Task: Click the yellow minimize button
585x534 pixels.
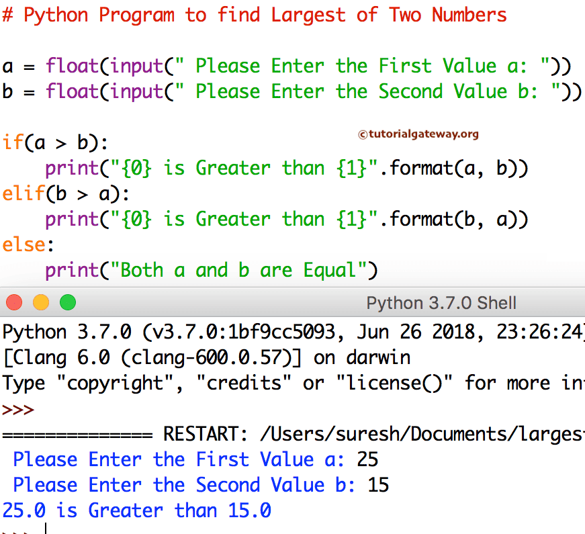Action: point(41,302)
